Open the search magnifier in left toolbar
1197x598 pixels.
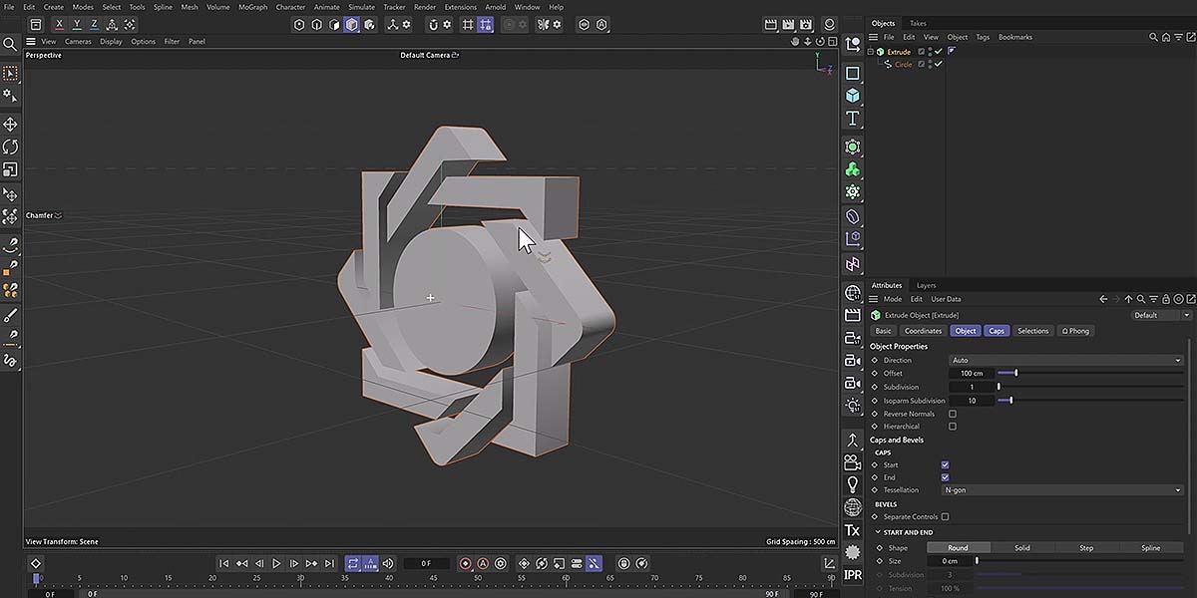click(10, 44)
